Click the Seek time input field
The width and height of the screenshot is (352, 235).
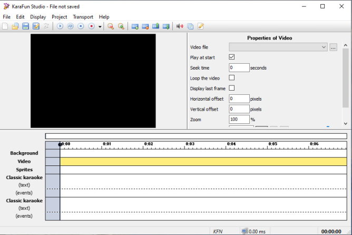(239, 67)
